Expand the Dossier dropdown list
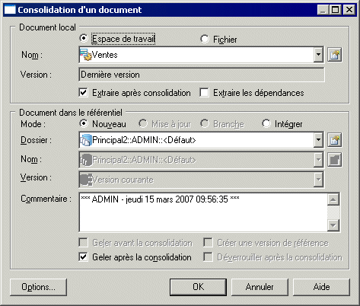This screenshot has height=306, width=360. (318, 140)
